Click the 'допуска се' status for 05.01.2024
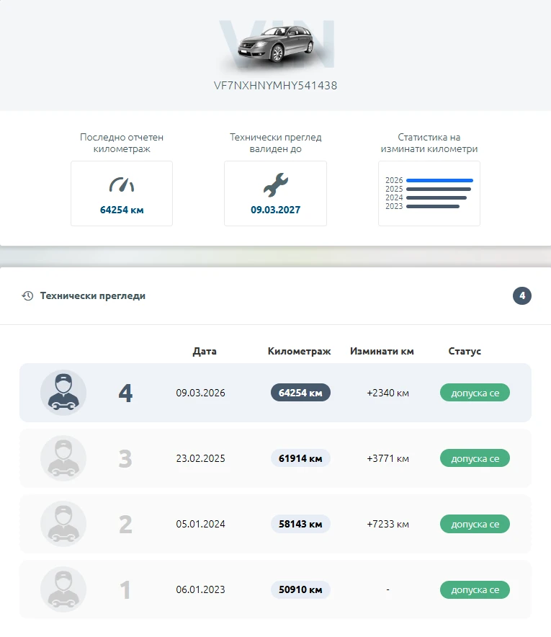The width and height of the screenshot is (551, 637). [475, 524]
